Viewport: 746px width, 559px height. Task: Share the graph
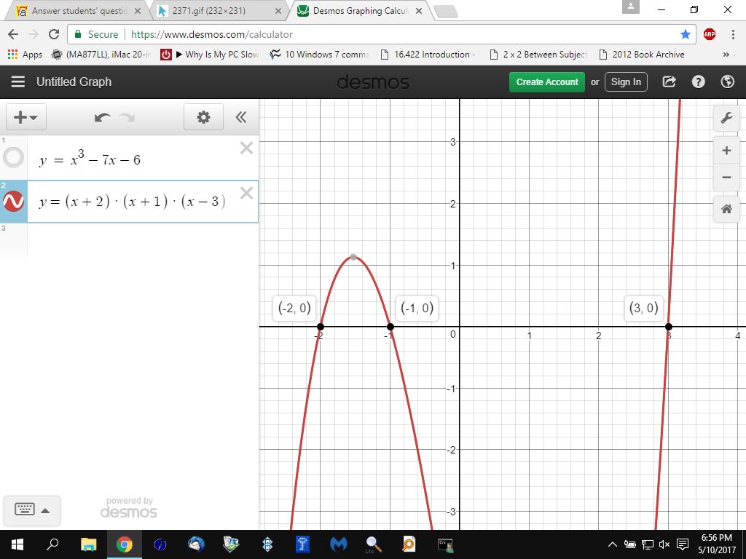pos(670,82)
